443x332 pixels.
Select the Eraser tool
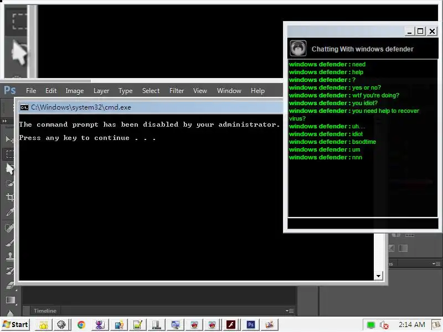pyautogui.click(x=9, y=285)
